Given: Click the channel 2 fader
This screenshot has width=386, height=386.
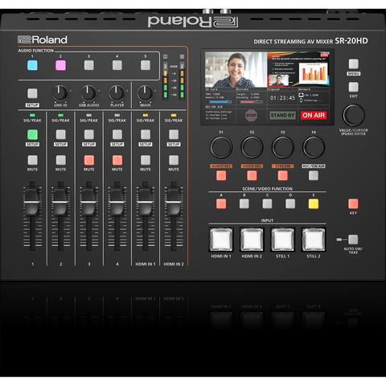Looking at the screenshot, I should pyautogui.click(x=60, y=202).
